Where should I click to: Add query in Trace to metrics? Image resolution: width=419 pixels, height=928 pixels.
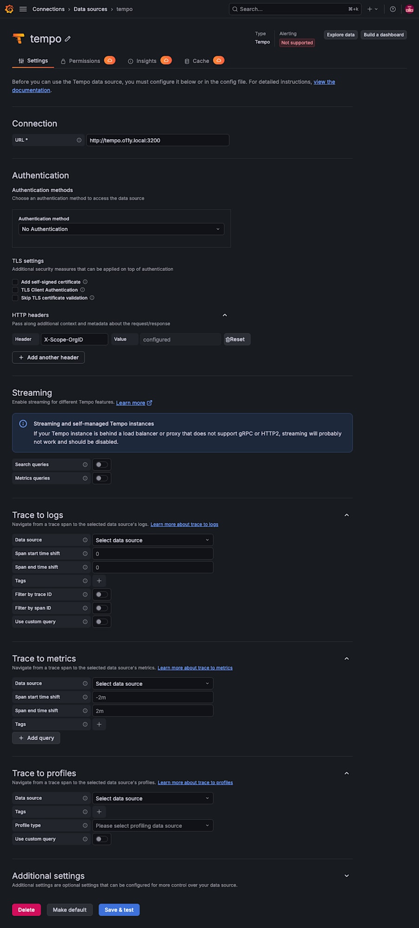[x=36, y=738]
